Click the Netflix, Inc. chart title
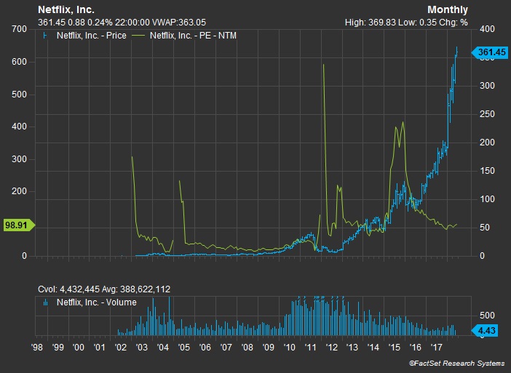The image size is (511, 373). (66, 9)
